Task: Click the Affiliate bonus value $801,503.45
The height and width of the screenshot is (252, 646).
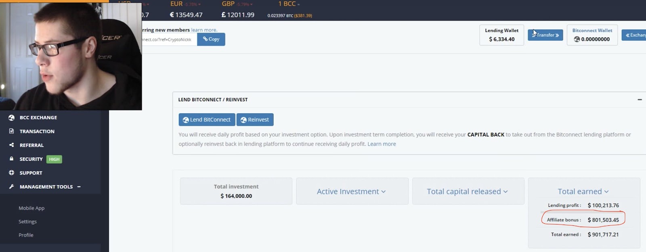Action: (x=603, y=220)
